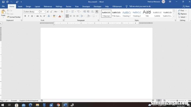Switch to the References tab
This screenshot has width=191, height=107.
[x=48, y=6]
